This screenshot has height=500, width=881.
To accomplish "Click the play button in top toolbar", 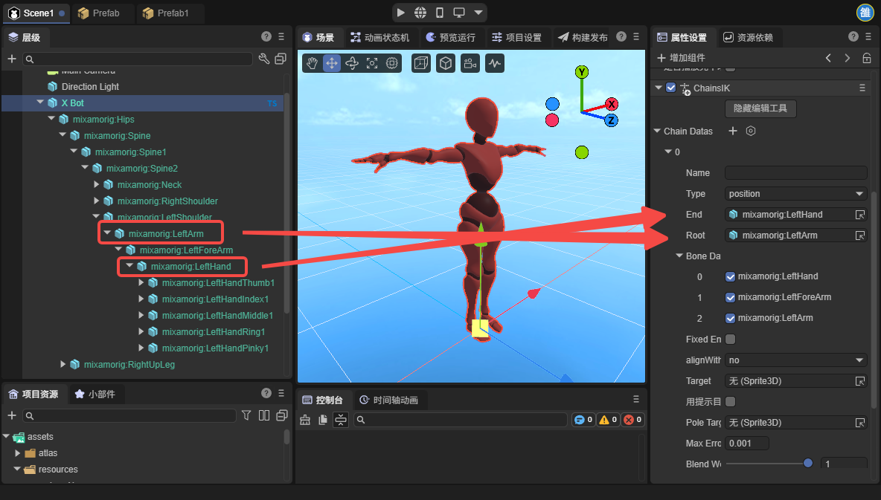I will (x=401, y=13).
